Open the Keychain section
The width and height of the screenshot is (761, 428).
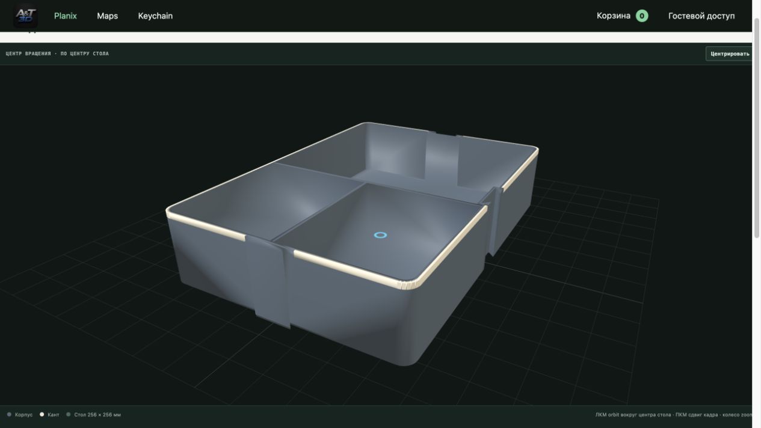coord(155,16)
